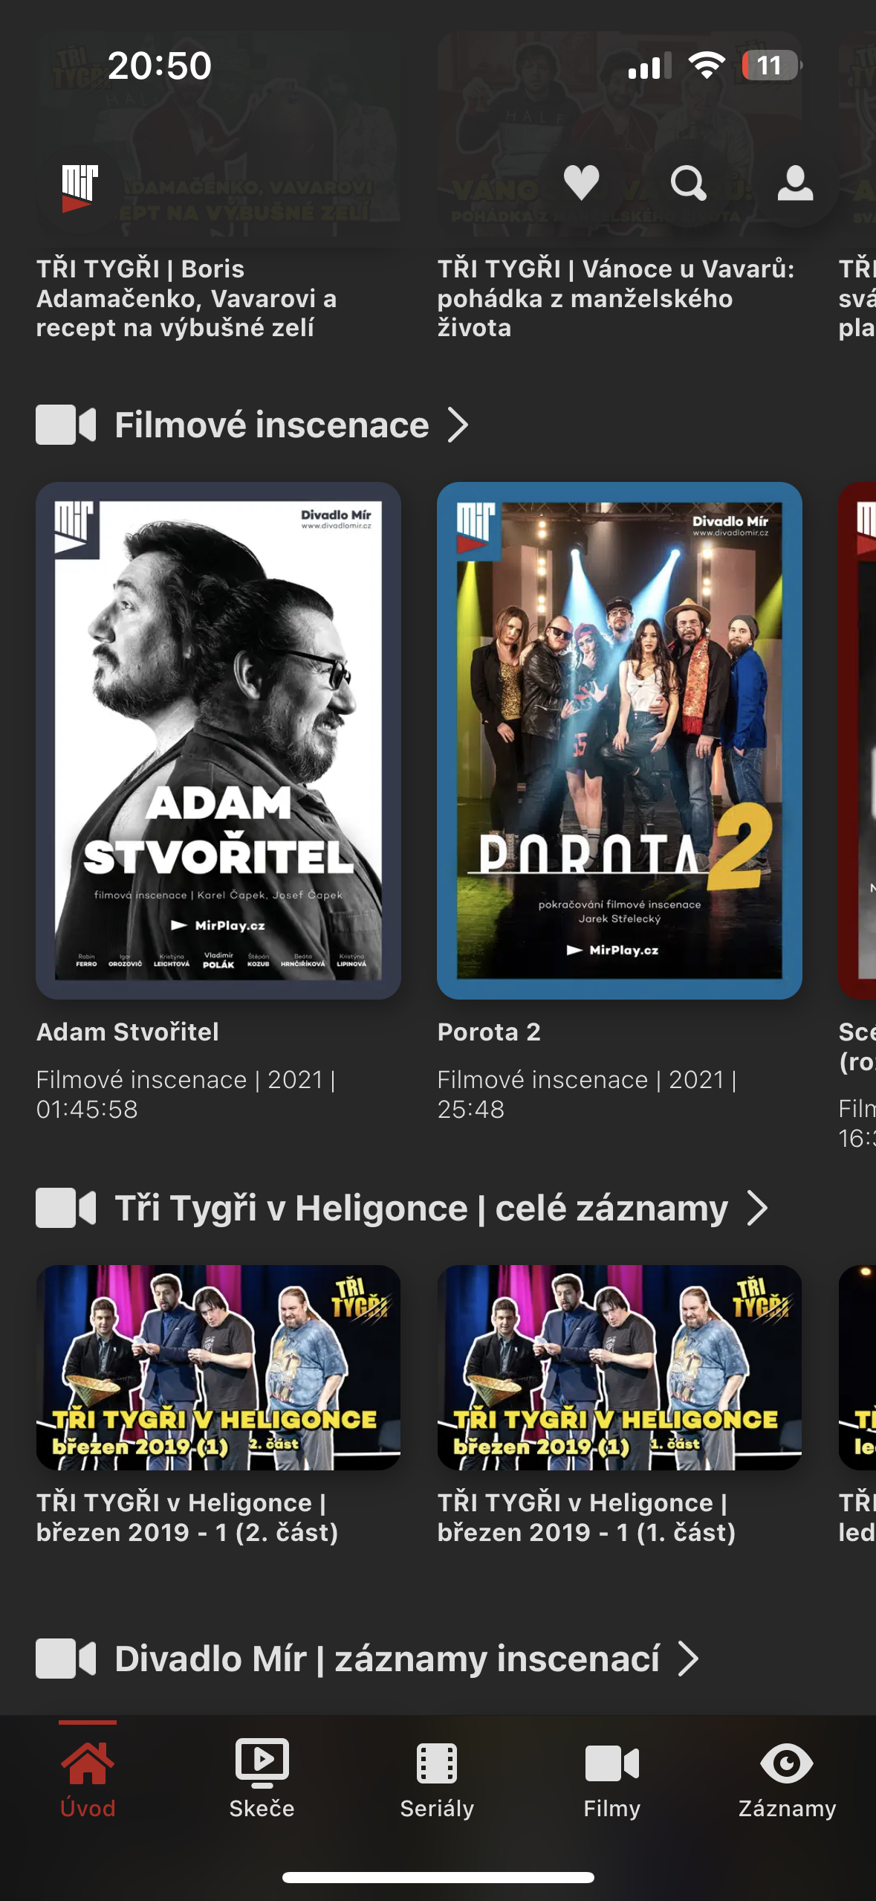Click camera icon beside Filmové inscenace
The image size is (876, 1901).
66,425
